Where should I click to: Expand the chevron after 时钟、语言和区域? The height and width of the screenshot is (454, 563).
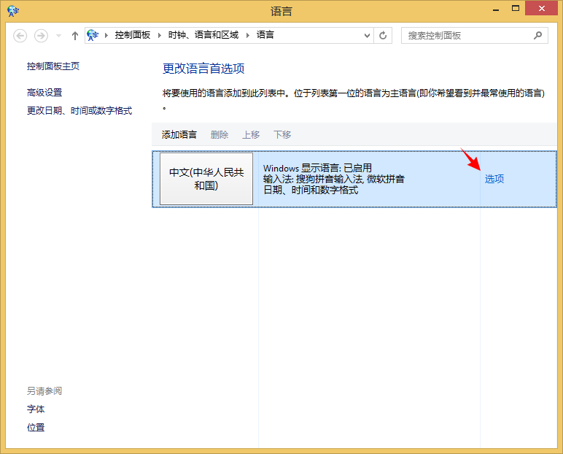[x=248, y=35]
